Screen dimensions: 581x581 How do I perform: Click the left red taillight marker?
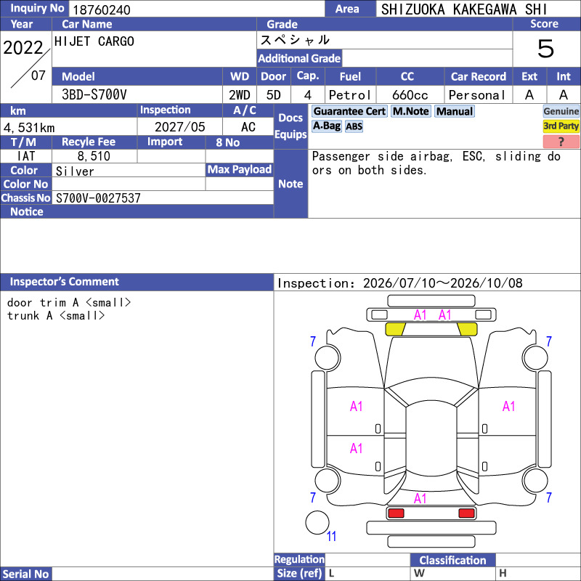[396, 513]
